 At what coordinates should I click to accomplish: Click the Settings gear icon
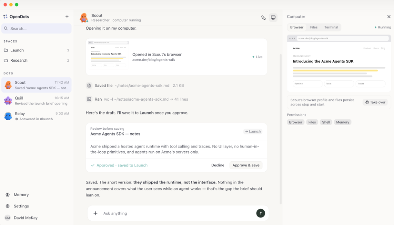(8, 206)
